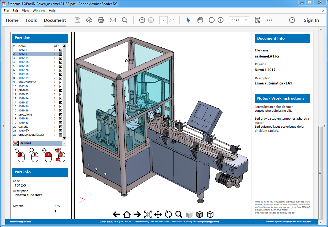Click the page number input field
Screen dimensions: 328x227
click(163, 20)
